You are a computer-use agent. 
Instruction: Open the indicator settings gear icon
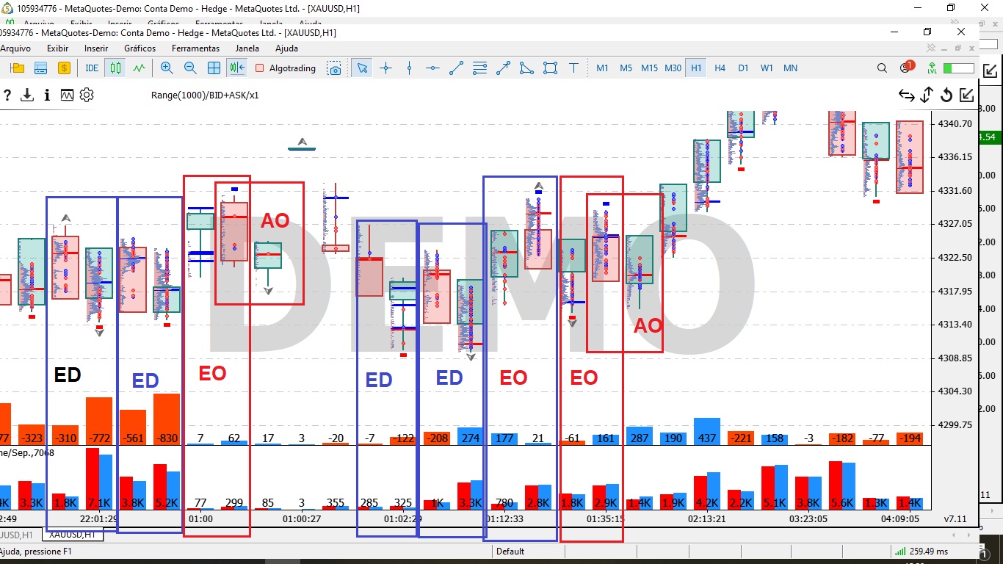point(87,95)
